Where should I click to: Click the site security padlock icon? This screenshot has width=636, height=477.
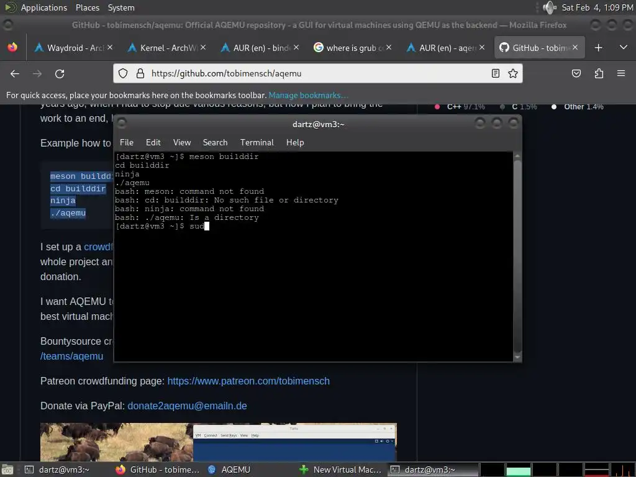[140, 73]
